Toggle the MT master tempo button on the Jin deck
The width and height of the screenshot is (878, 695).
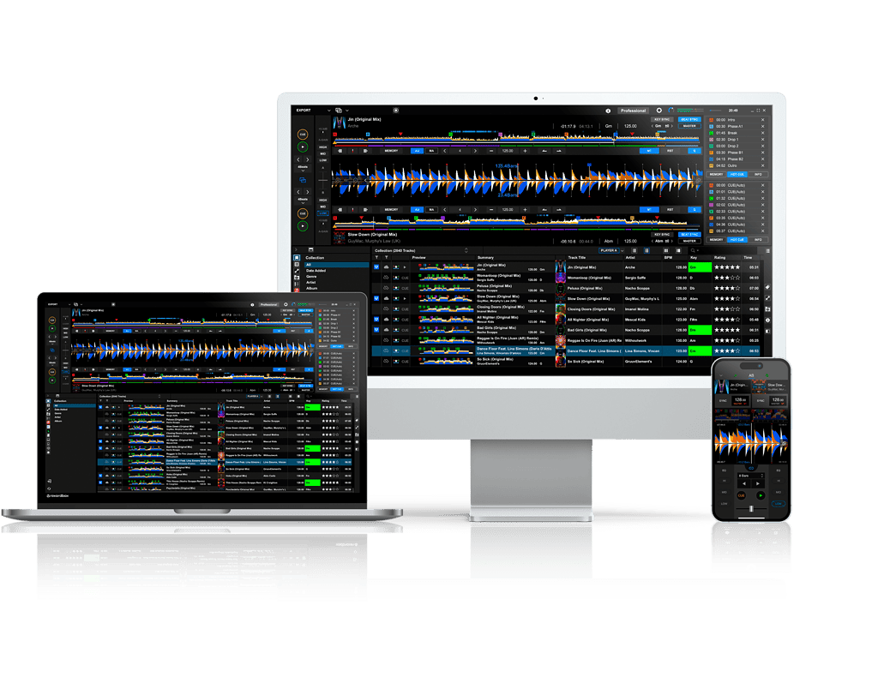click(650, 151)
